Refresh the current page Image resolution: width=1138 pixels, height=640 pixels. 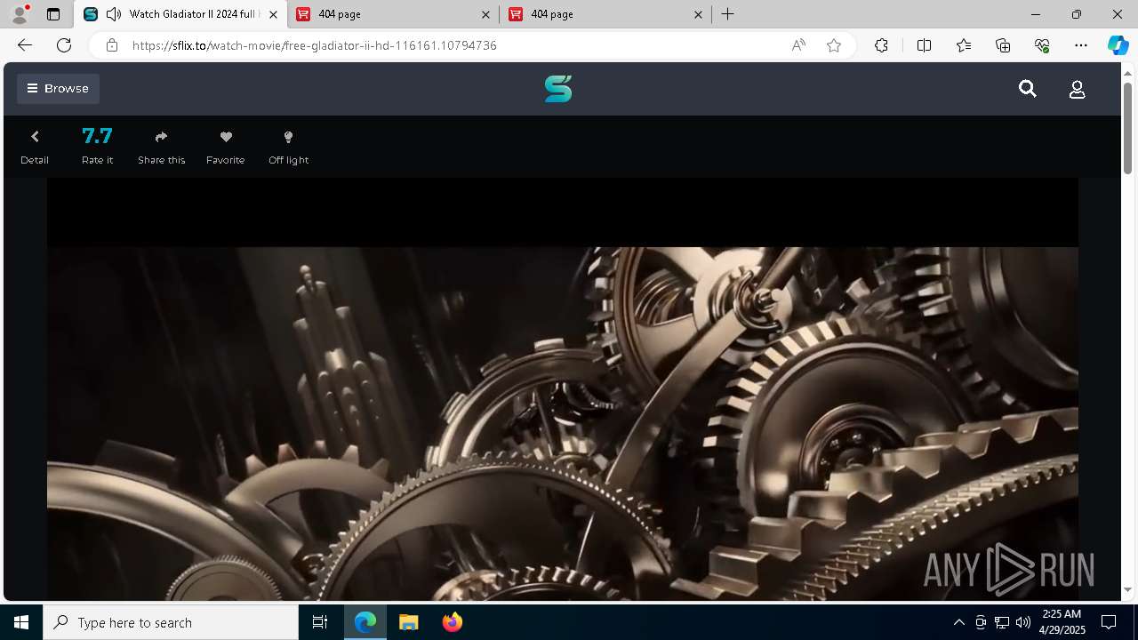pos(64,45)
